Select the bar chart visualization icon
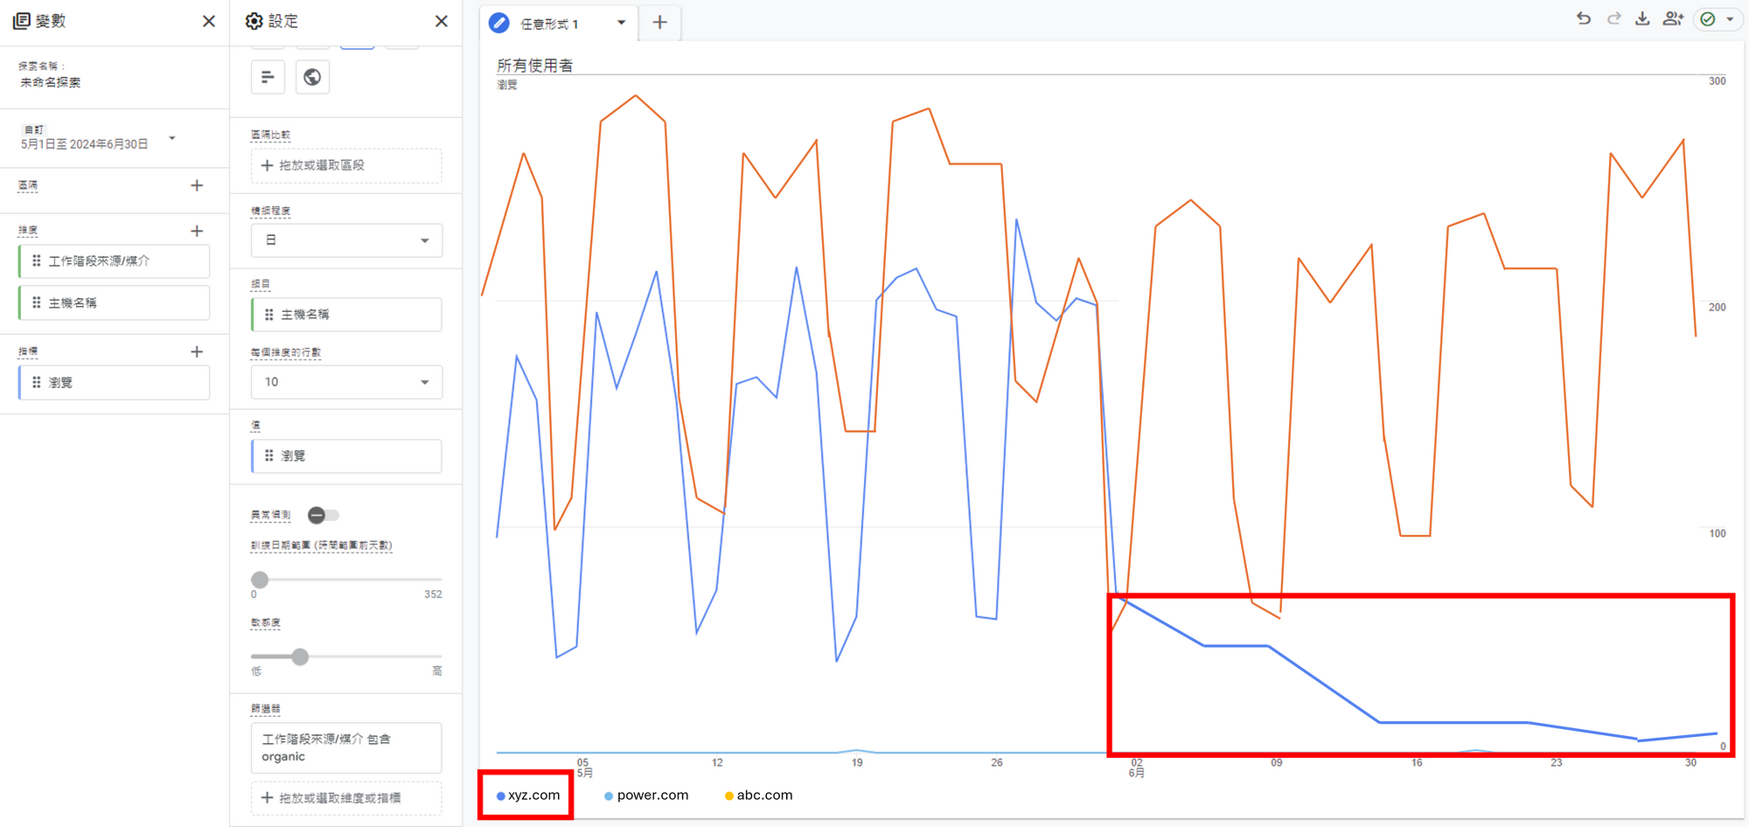This screenshot has width=1749, height=827. point(268,77)
